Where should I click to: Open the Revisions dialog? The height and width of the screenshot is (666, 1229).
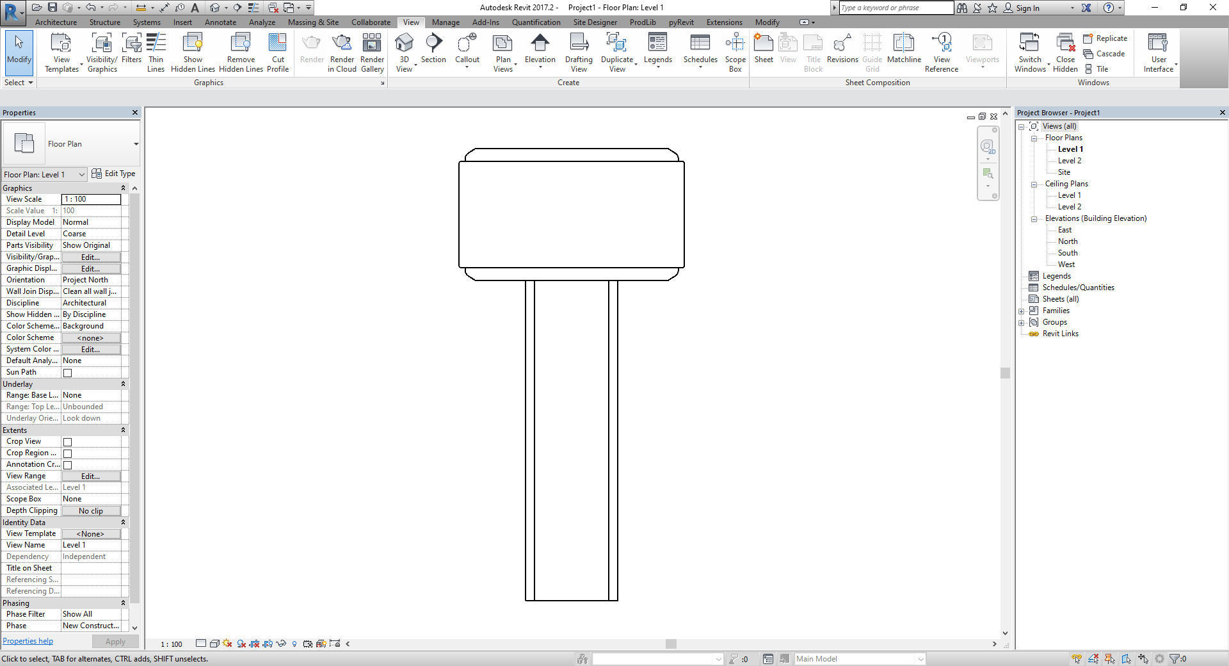click(x=842, y=49)
